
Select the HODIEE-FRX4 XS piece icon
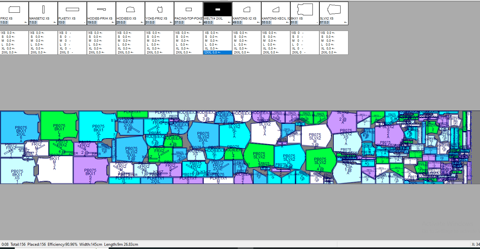[101, 9]
